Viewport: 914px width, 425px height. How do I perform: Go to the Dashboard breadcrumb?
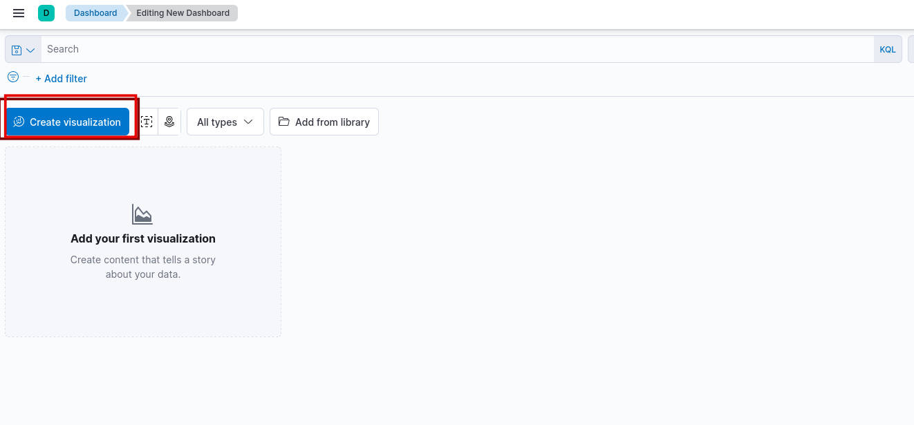pyautogui.click(x=95, y=13)
